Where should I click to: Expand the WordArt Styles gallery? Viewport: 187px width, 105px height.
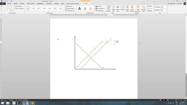pos(94,11)
